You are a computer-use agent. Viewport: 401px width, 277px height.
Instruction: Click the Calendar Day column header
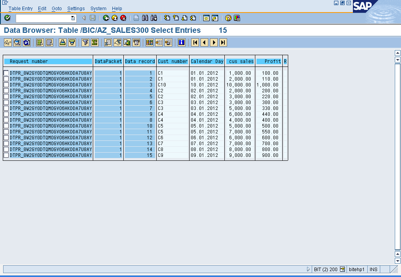coord(207,61)
